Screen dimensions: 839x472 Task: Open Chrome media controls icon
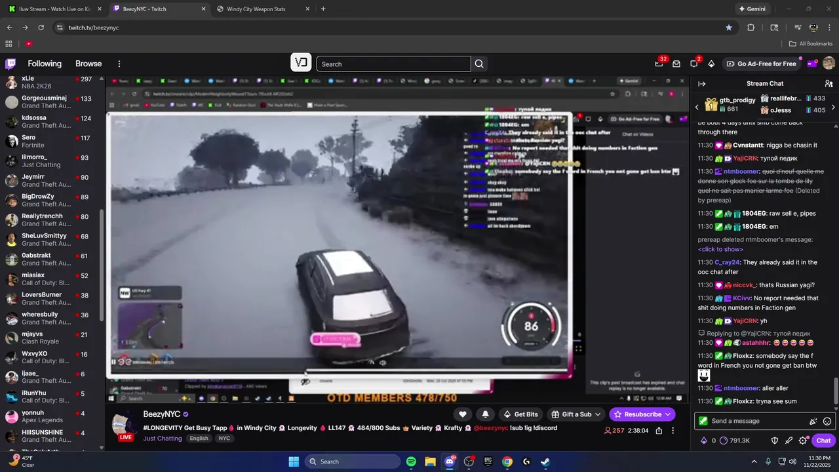[x=798, y=28]
